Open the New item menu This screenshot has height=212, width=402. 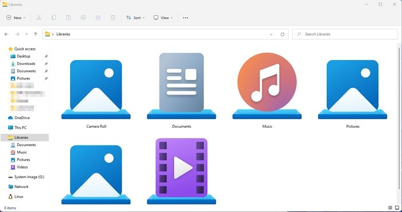pyautogui.click(x=16, y=18)
